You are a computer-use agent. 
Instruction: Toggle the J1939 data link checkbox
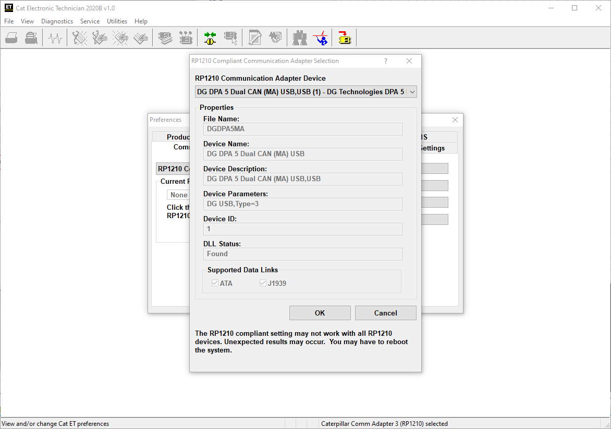click(263, 283)
